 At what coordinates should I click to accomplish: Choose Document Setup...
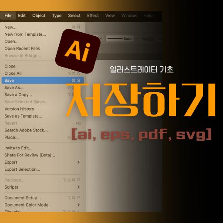pos(43,198)
